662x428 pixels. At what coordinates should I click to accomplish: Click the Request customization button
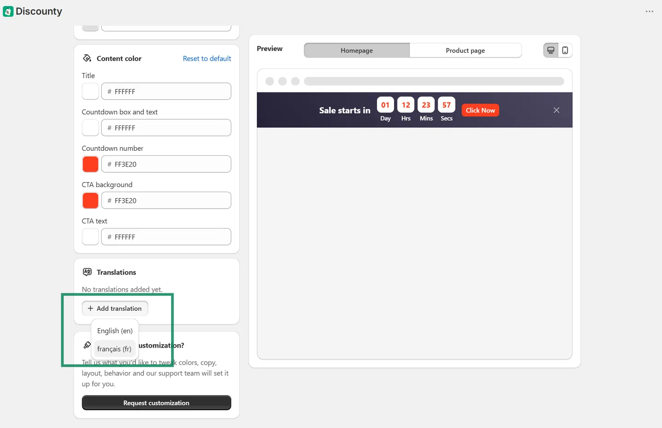(156, 403)
